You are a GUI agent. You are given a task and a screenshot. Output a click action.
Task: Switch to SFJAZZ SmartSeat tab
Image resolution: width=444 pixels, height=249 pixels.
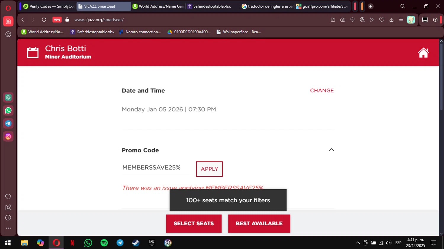[104, 6]
